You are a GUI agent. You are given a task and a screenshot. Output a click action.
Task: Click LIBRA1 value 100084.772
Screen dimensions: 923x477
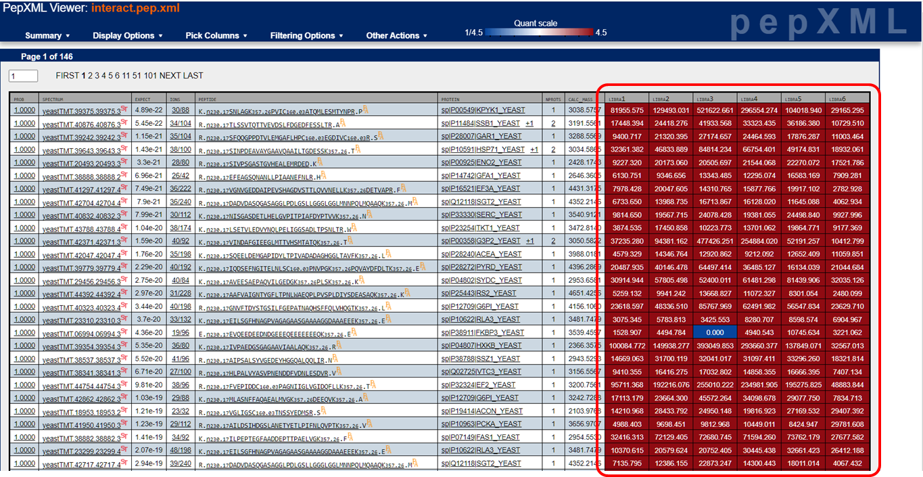pyautogui.click(x=627, y=346)
